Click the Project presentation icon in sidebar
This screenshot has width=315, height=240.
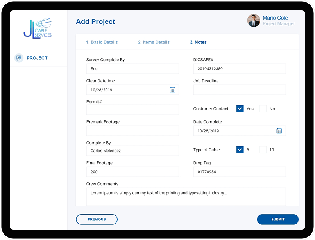[19, 58]
